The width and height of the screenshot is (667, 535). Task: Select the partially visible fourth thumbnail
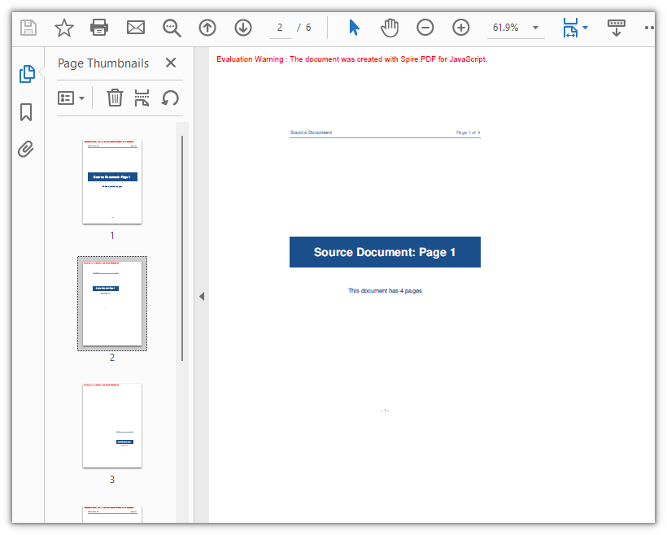click(x=112, y=514)
